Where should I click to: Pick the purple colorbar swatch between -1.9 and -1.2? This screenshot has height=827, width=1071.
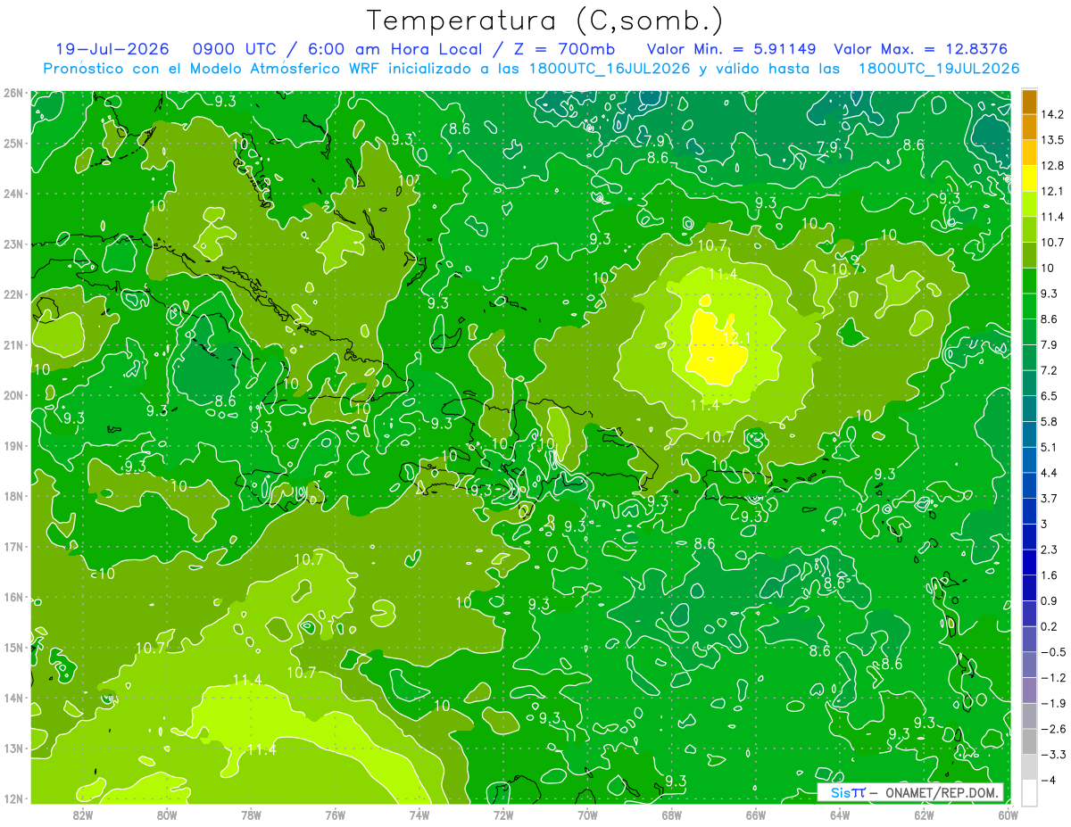coord(1029,690)
